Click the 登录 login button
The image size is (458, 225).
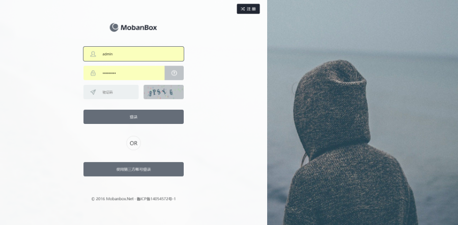pyautogui.click(x=133, y=117)
